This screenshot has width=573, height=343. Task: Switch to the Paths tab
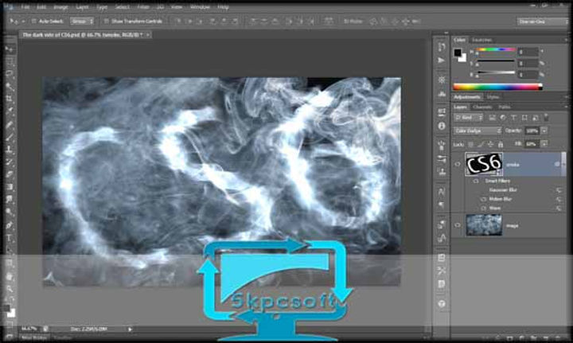[505, 107]
